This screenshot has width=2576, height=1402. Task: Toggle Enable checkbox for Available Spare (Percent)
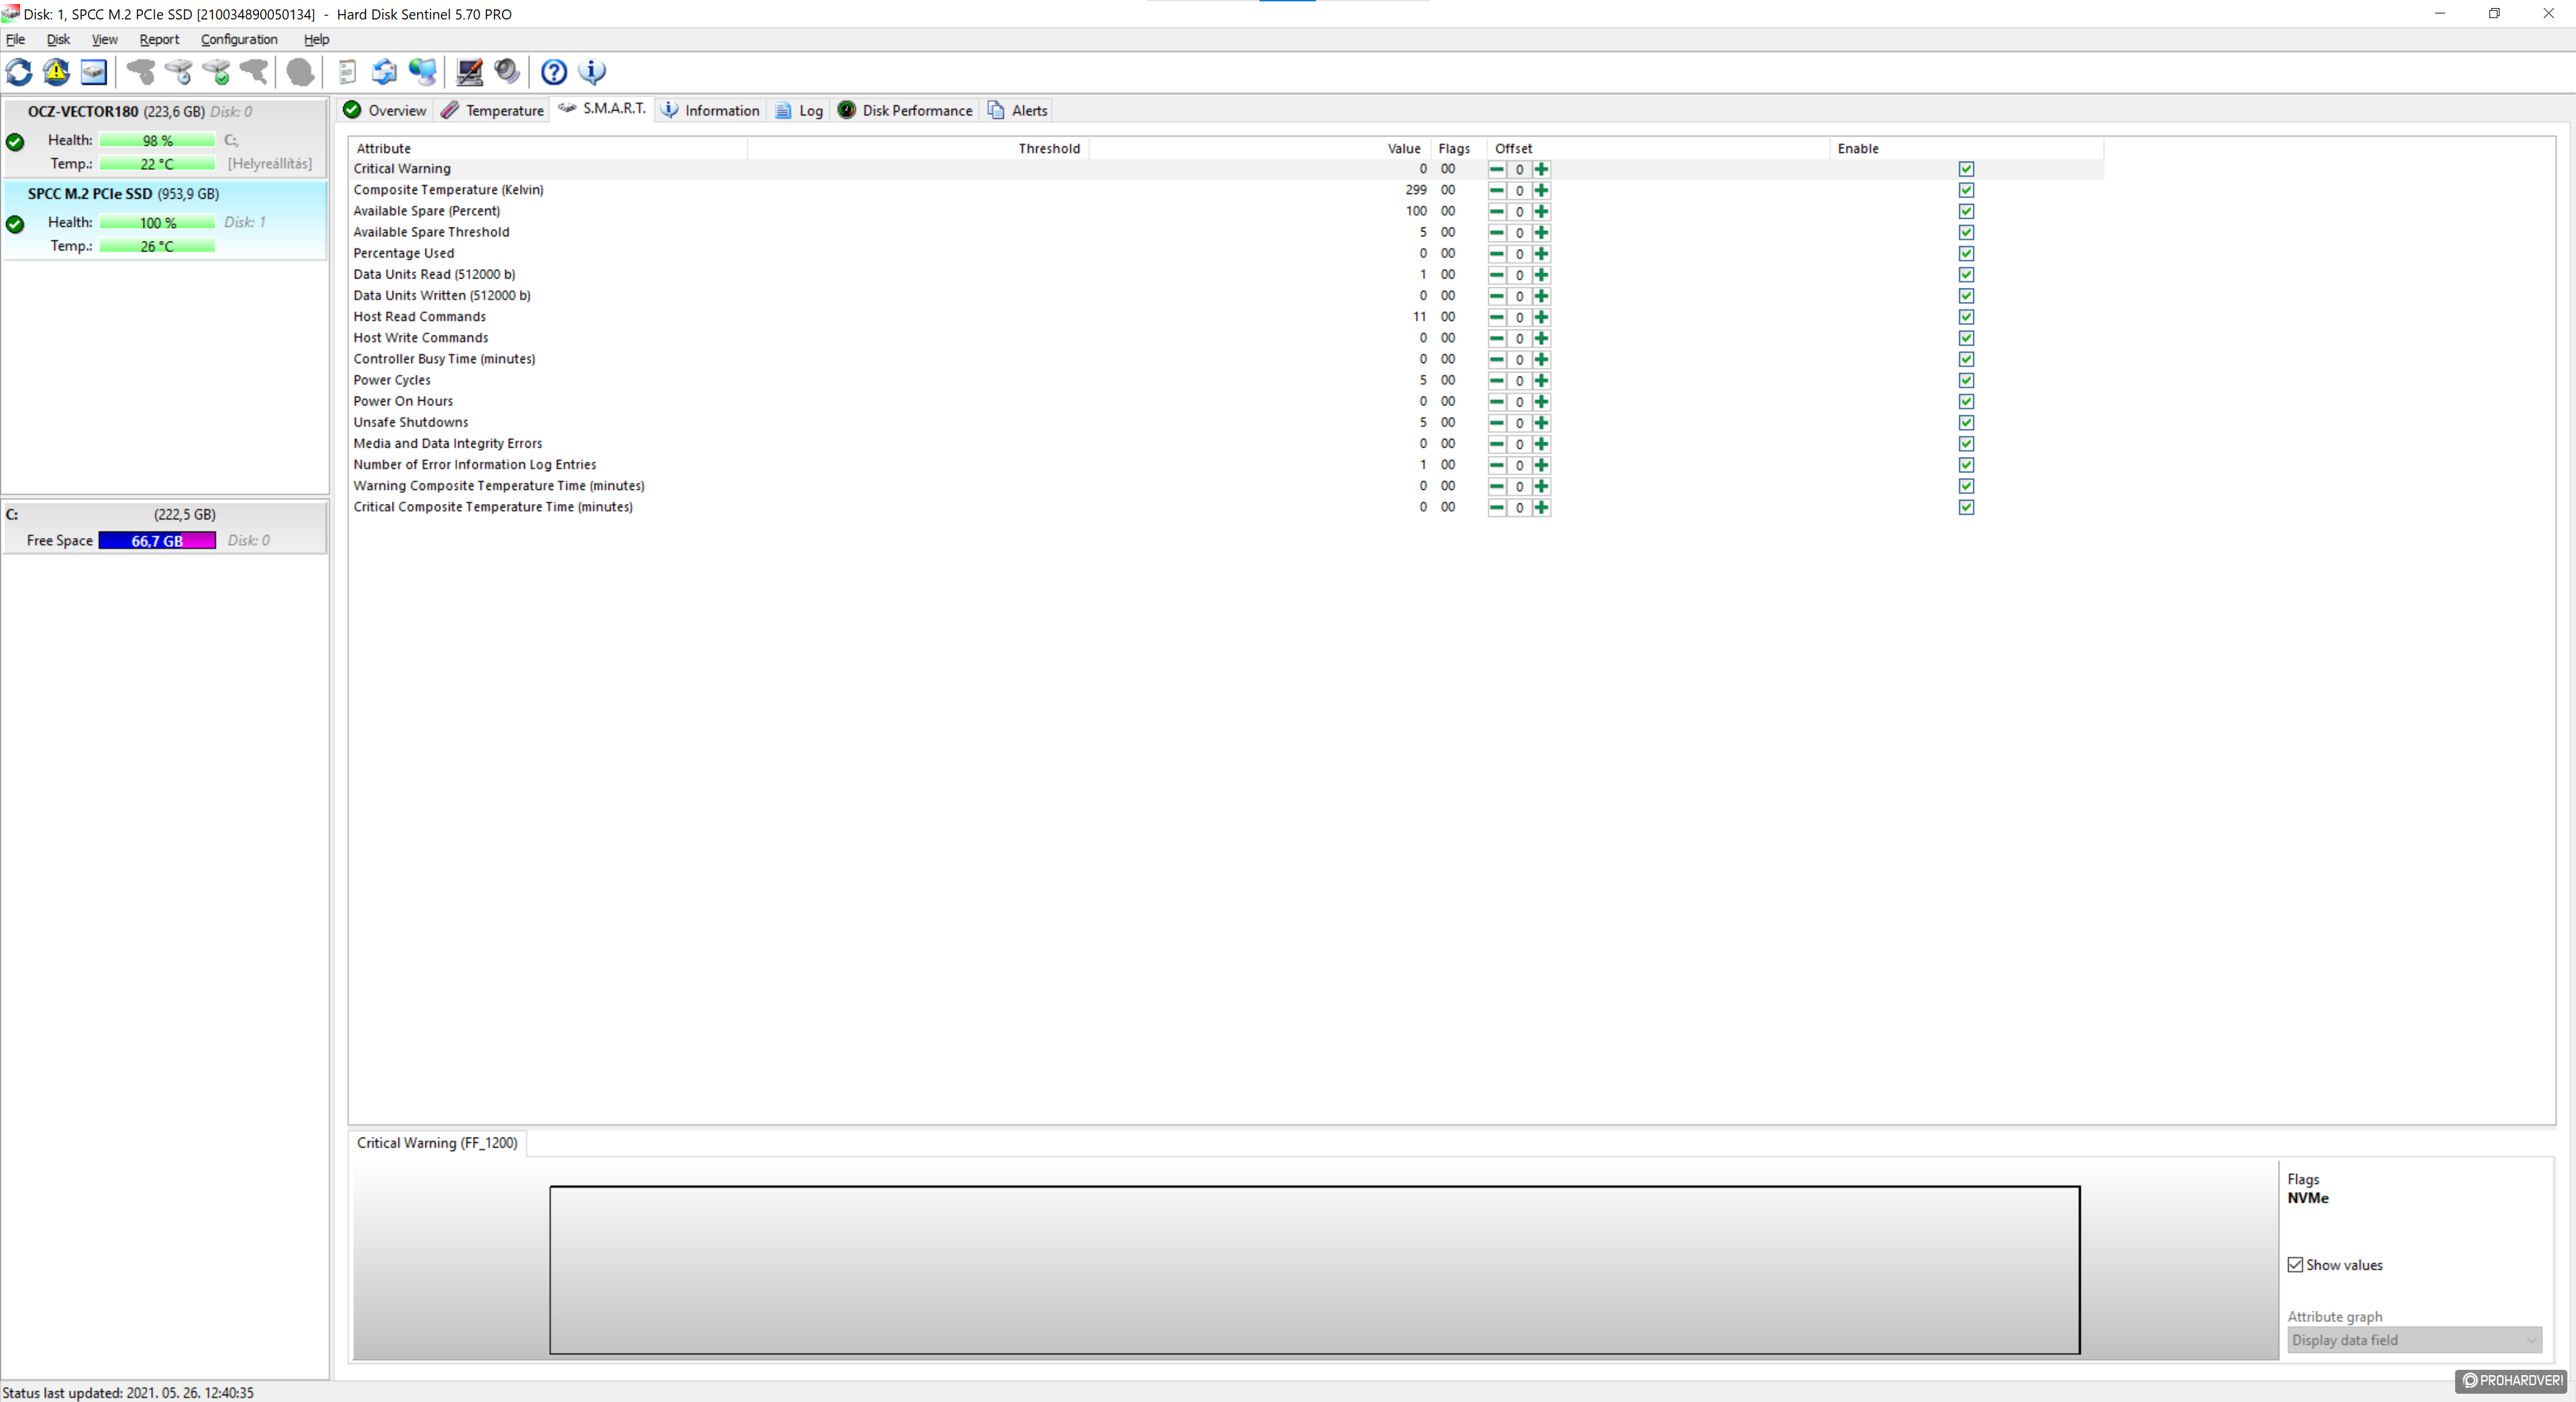pos(1966,211)
